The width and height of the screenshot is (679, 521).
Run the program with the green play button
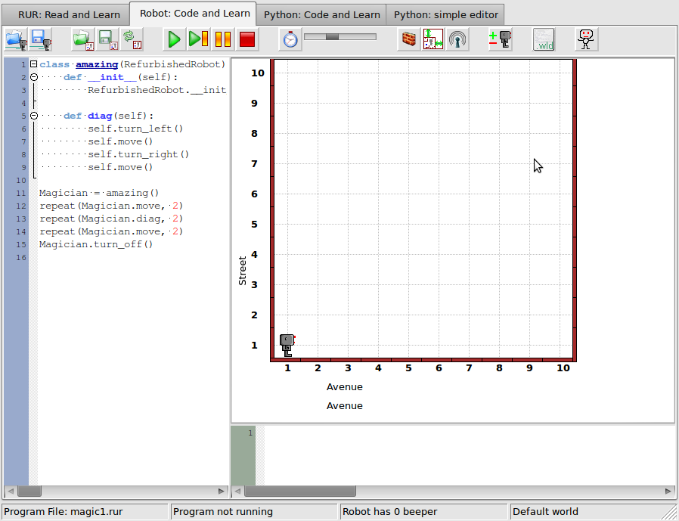[174, 39]
